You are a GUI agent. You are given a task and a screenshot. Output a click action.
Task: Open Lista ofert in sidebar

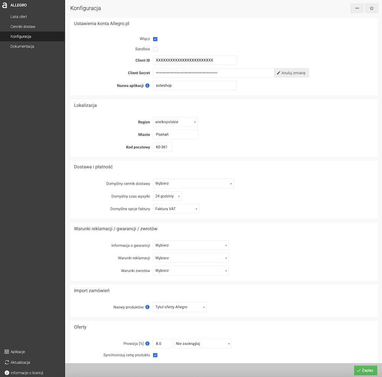point(18,17)
